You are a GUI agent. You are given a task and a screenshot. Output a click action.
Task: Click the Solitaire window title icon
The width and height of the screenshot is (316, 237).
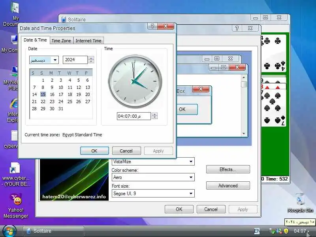tap(64, 19)
